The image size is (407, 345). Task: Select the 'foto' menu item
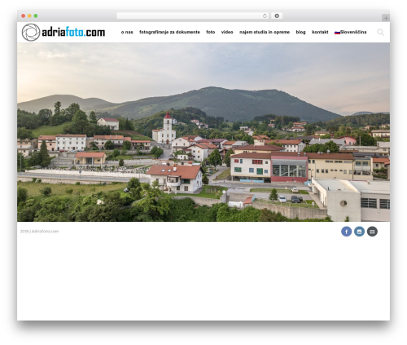[x=211, y=32]
